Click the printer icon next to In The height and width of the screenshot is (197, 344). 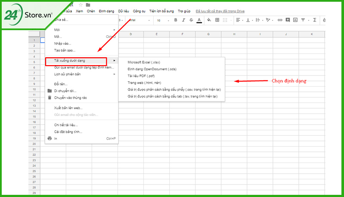coord(50,138)
